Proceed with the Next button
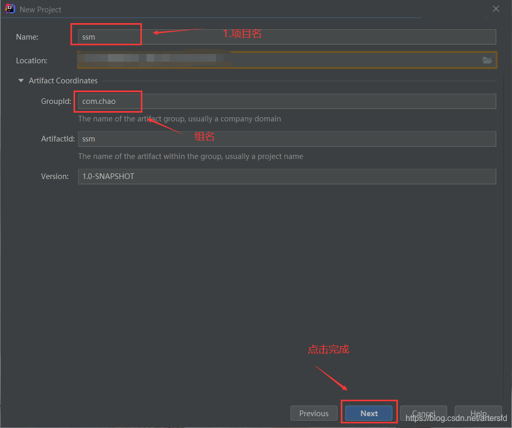The width and height of the screenshot is (512, 428). click(x=369, y=413)
